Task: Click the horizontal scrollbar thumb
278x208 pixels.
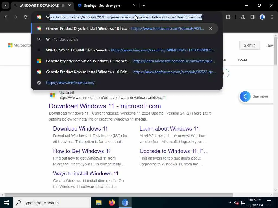Action: pos(119,195)
